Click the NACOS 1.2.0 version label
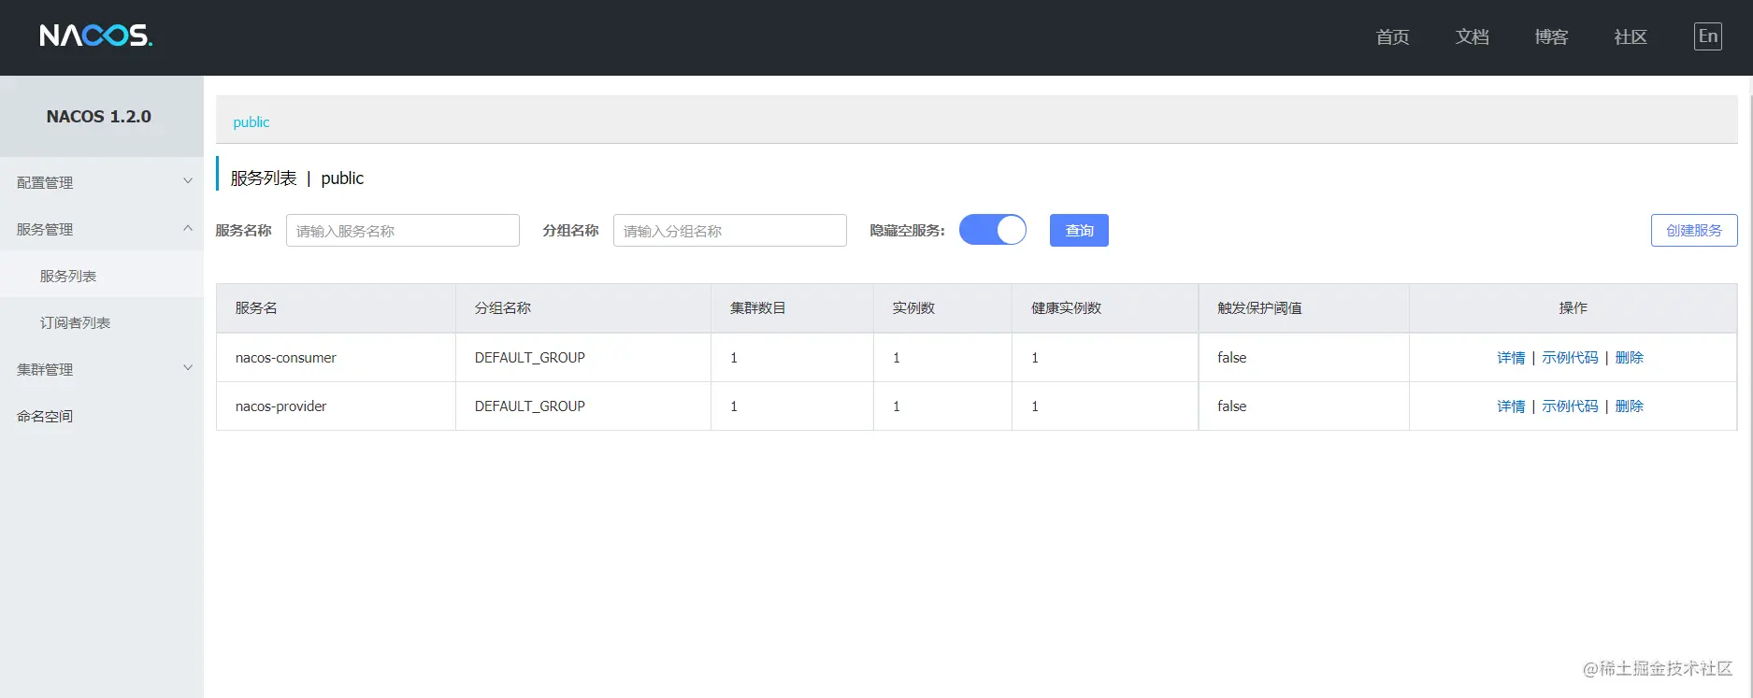Viewport: 1753px width, 698px height. click(99, 117)
